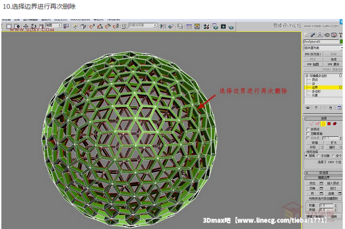
Task: Click the Use Pivot Point Center icon
Action: point(66,26)
